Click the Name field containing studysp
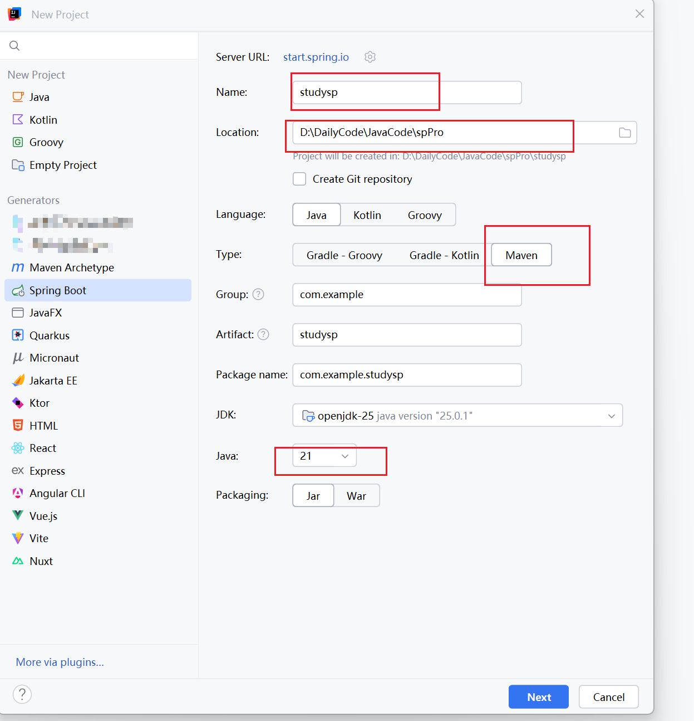This screenshot has height=721, width=694. click(407, 92)
